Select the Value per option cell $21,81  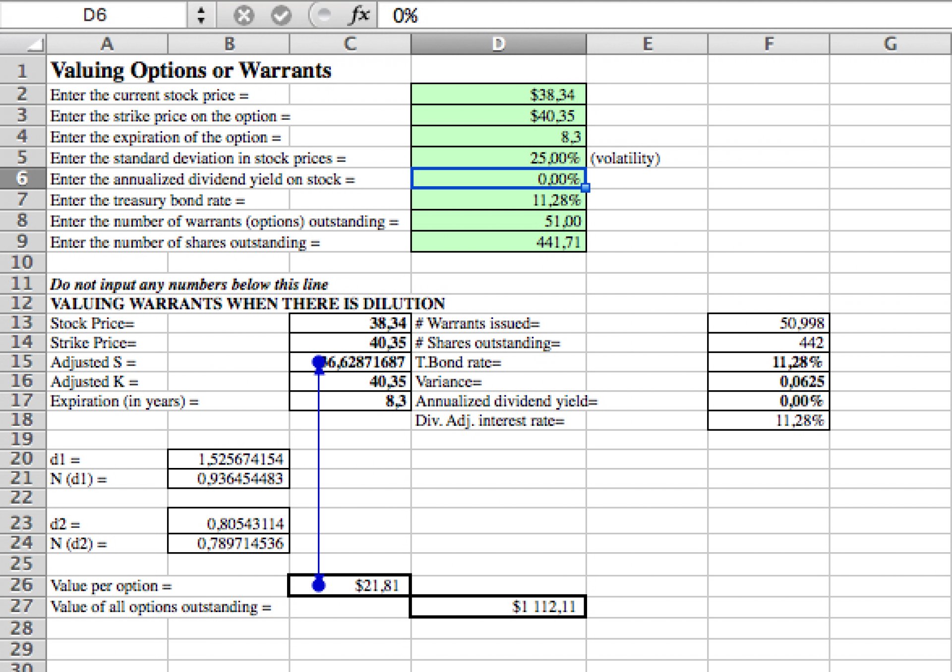tap(350, 585)
